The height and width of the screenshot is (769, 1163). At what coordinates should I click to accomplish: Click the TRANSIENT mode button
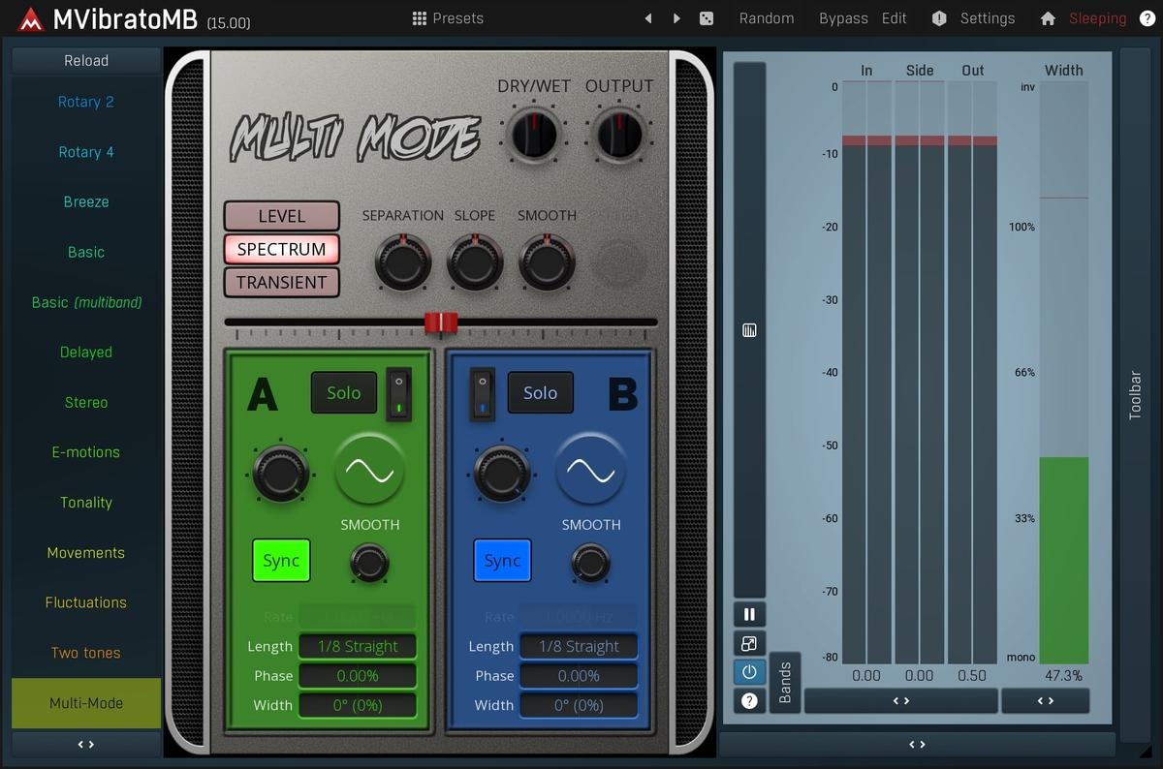point(281,283)
